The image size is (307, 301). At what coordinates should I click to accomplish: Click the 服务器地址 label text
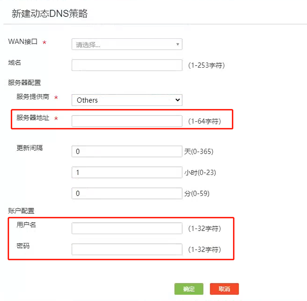(33, 118)
